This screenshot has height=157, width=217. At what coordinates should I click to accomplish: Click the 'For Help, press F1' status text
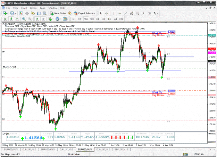(x=10, y=154)
